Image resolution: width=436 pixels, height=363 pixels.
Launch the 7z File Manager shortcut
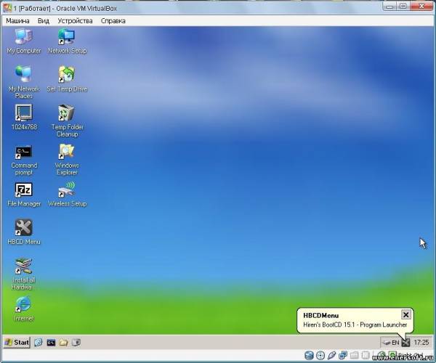pyautogui.click(x=24, y=195)
